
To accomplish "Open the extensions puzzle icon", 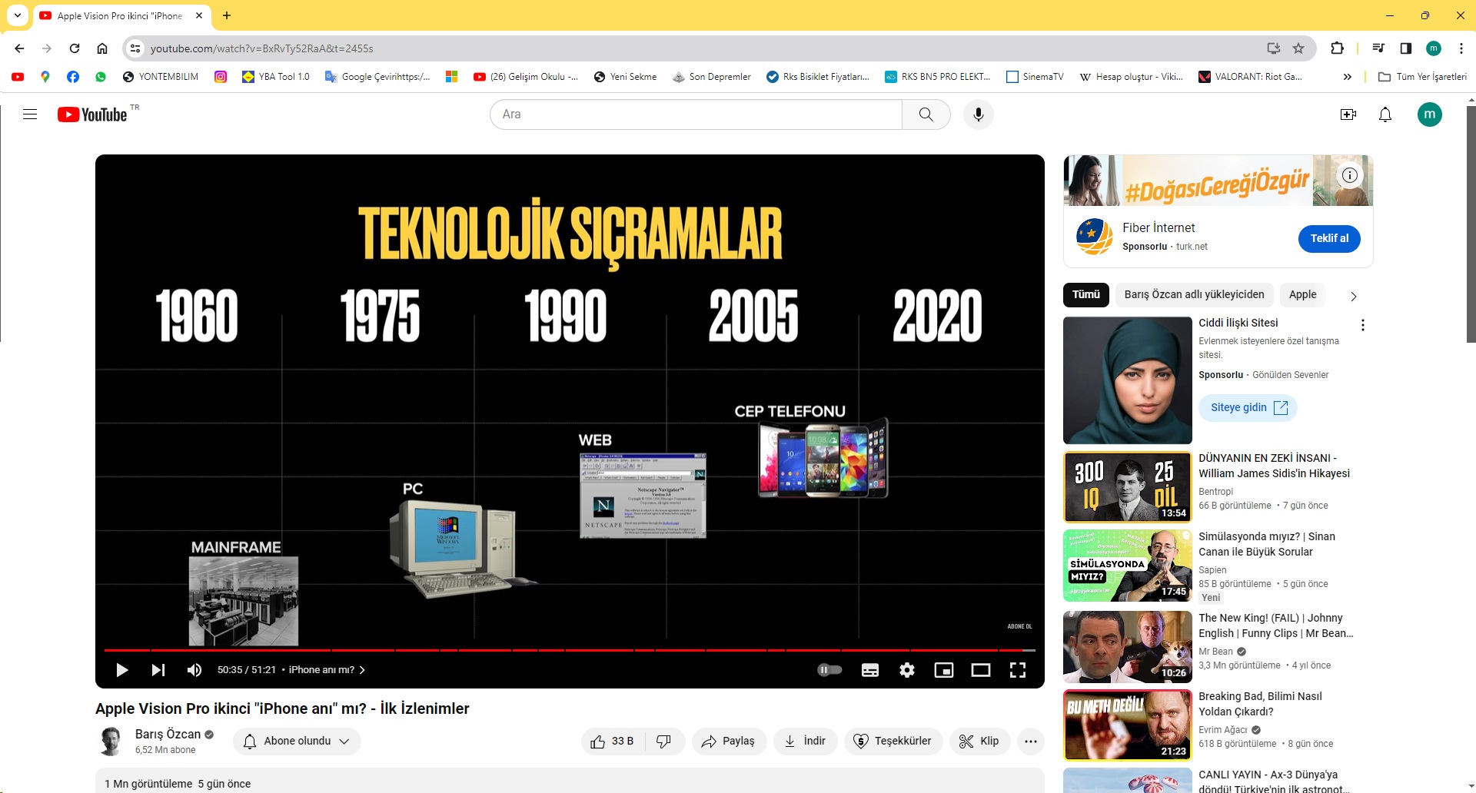I will [x=1337, y=48].
